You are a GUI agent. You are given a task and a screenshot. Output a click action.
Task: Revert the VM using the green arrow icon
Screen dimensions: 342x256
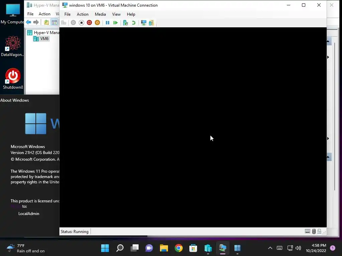tap(134, 23)
